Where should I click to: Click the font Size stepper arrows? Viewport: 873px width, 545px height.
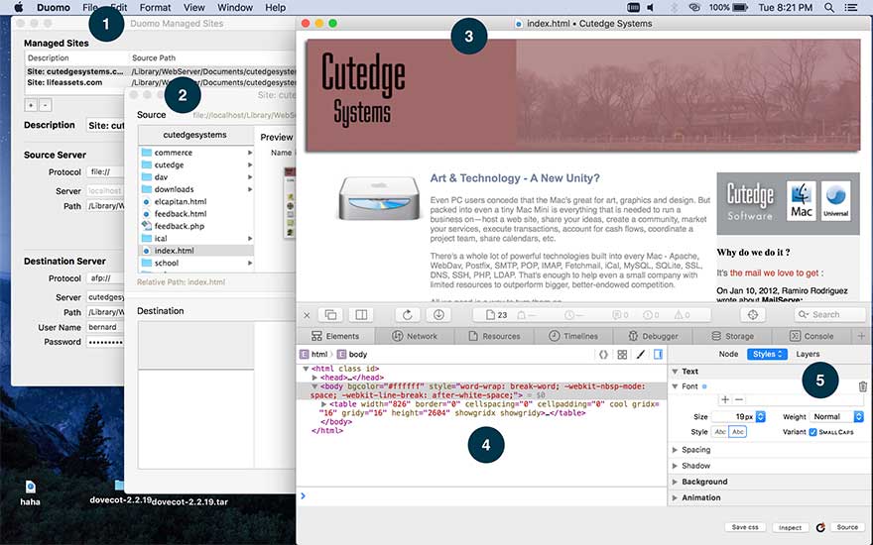(x=760, y=417)
